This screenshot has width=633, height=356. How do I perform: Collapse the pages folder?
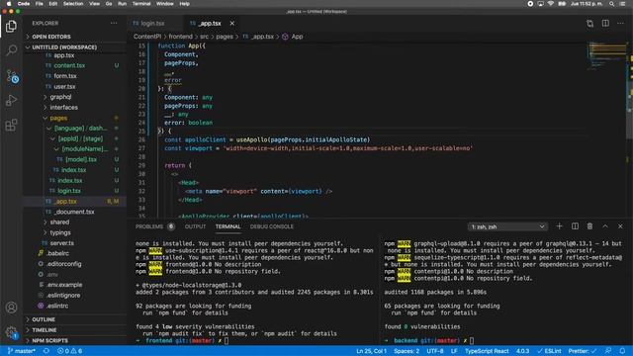(x=58, y=119)
